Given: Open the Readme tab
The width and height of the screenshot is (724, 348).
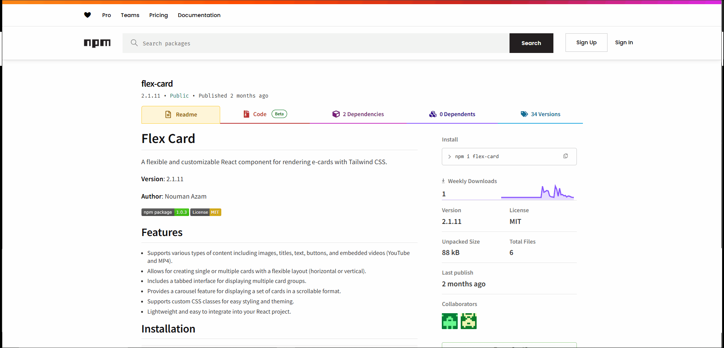Looking at the screenshot, I should point(181,115).
